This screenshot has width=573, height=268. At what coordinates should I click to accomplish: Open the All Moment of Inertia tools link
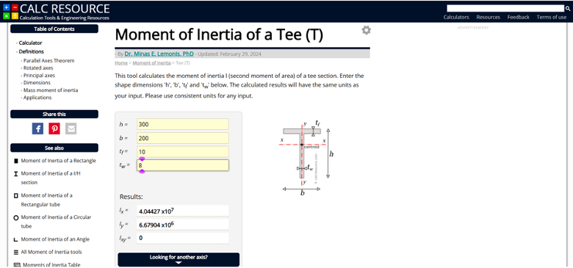tap(51, 252)
